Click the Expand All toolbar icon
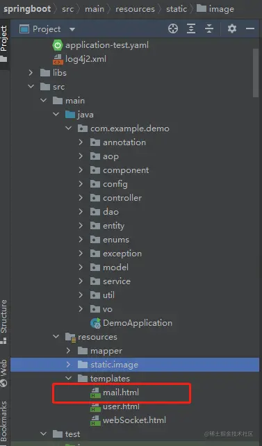Image resolution: width=262 pixels, height=446 pixels. 191,28
